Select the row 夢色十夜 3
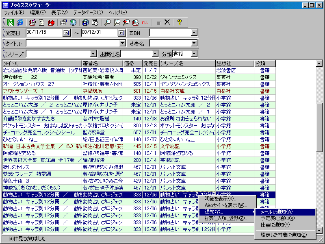 (139, 181)
